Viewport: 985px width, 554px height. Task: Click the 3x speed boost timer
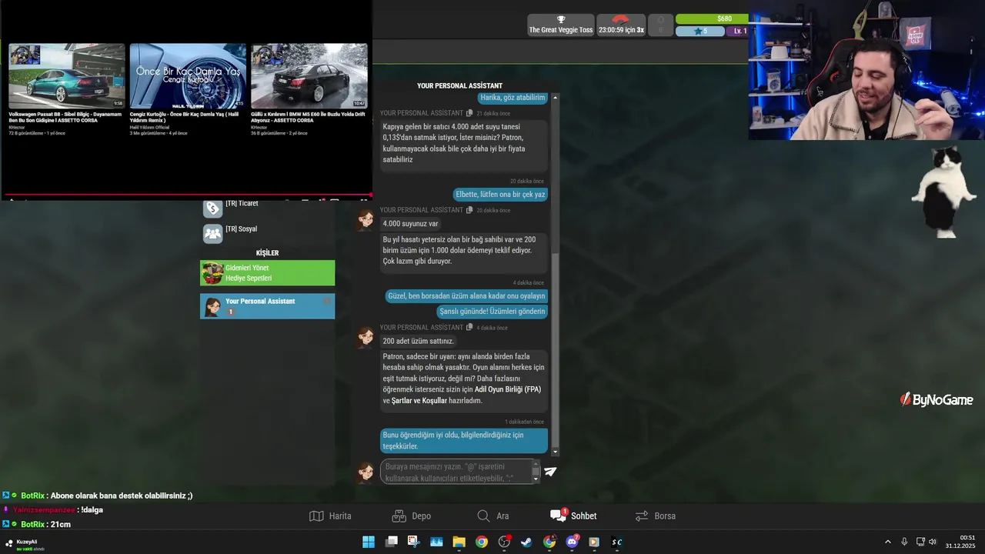pos(621,25)
